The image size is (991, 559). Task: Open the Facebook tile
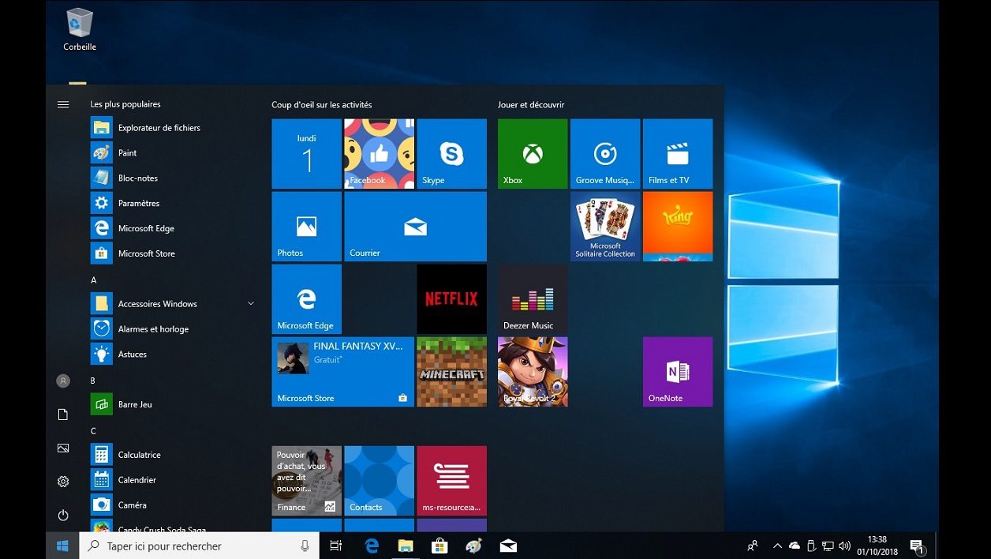click(x=380, y=154)
